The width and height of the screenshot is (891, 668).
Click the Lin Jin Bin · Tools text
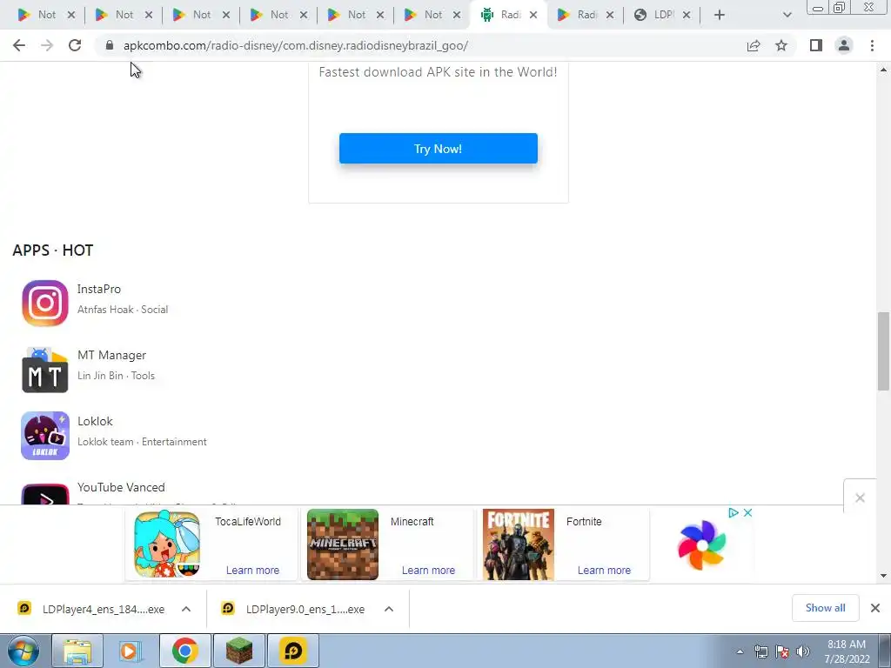coord(116,376)
